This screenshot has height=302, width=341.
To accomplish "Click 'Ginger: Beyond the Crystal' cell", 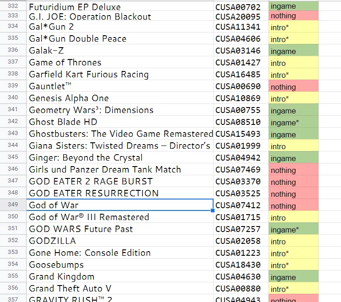I will pos(120,157).
